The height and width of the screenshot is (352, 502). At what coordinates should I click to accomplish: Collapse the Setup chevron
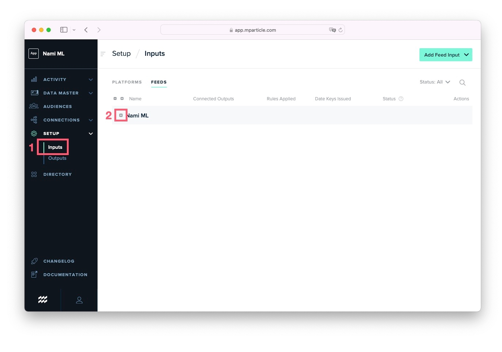coord(91,134)
